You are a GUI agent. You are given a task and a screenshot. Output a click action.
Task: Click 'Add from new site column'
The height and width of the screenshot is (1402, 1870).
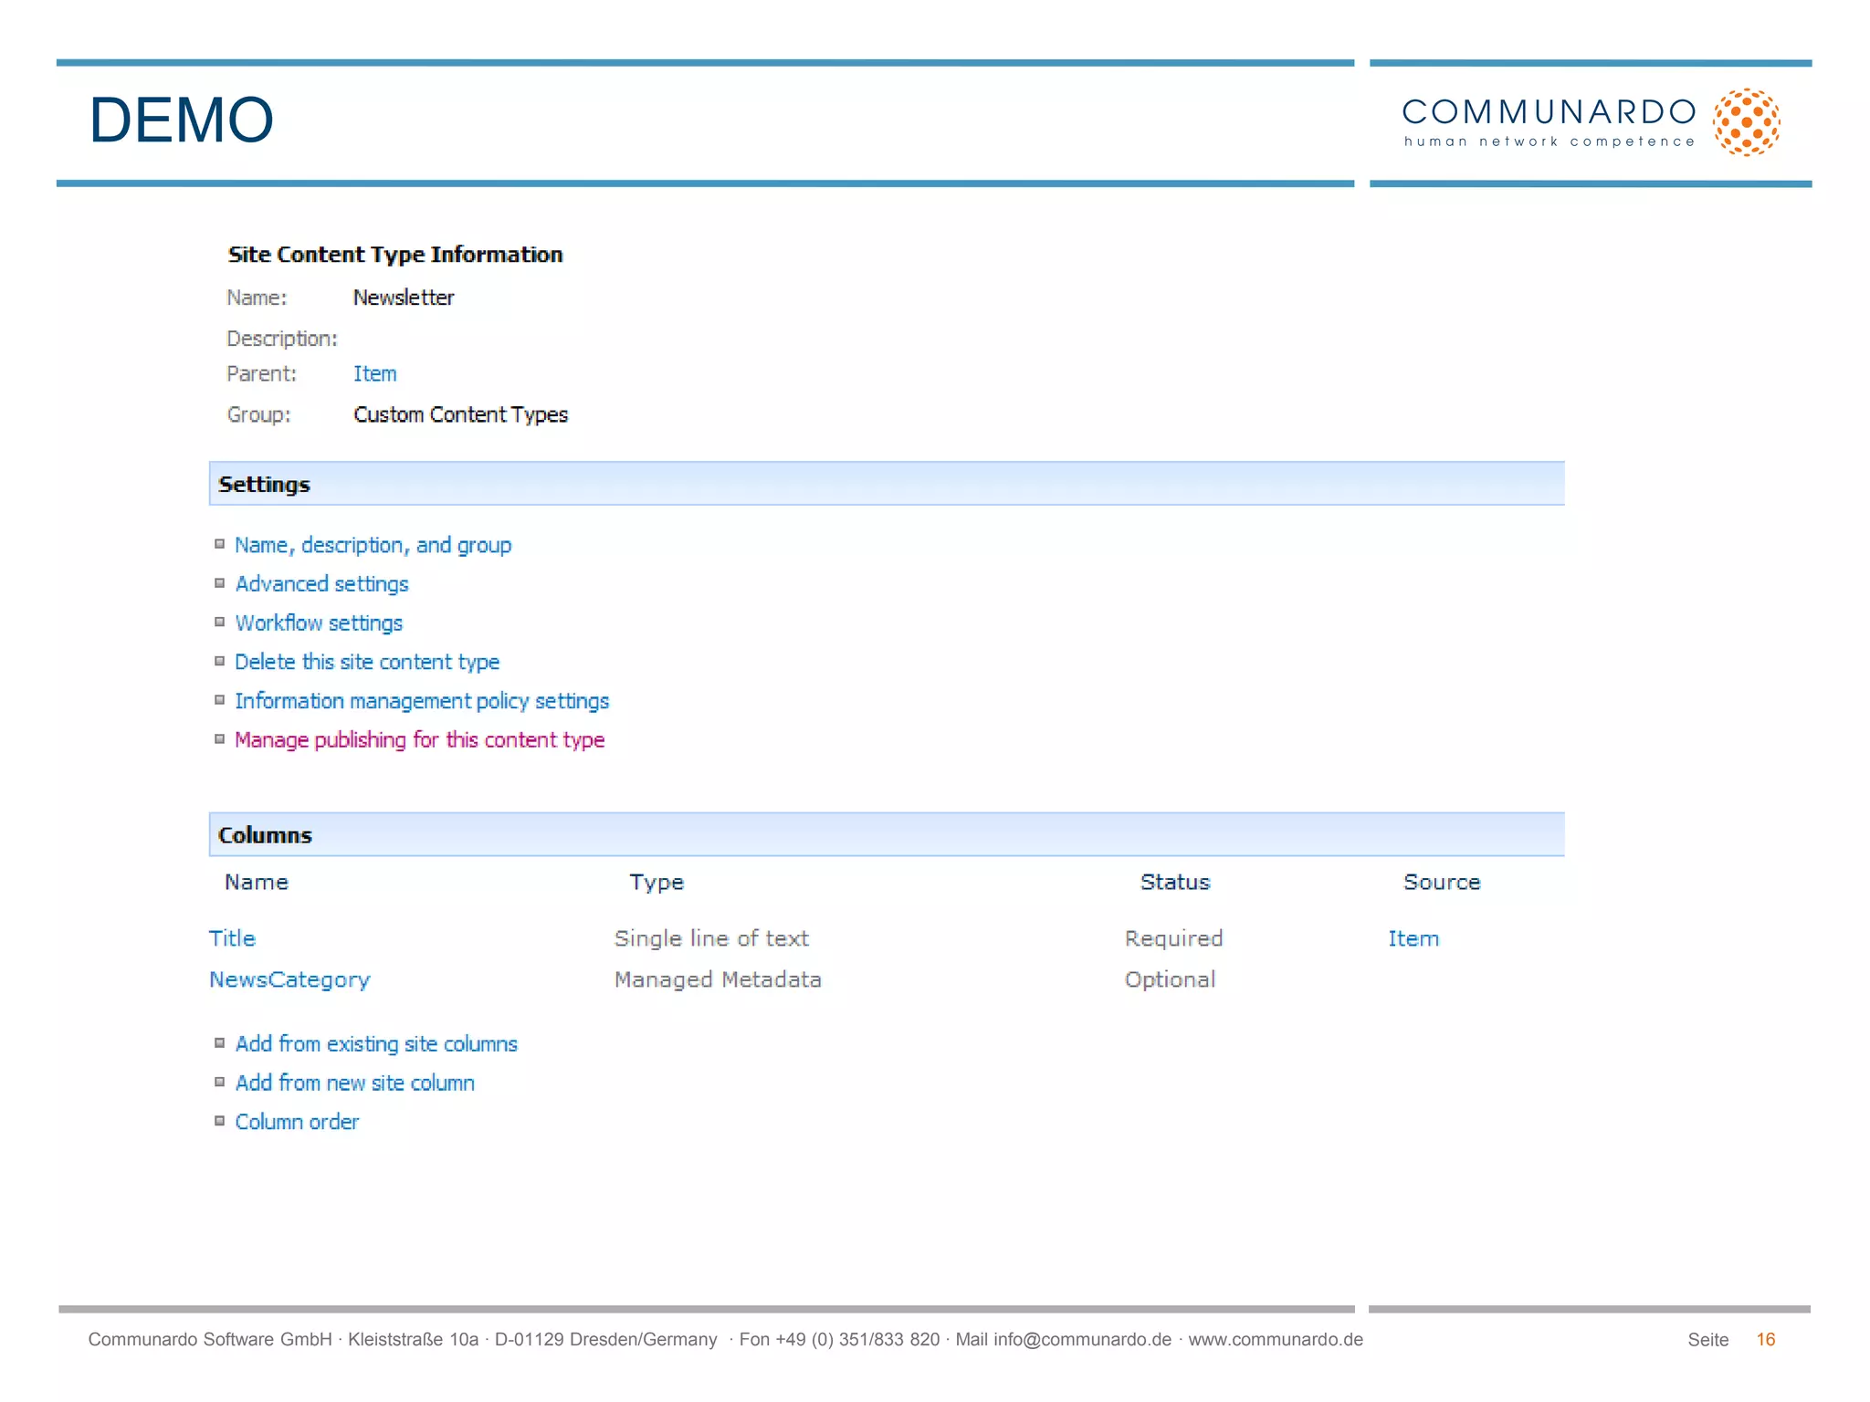(354, 1083)
